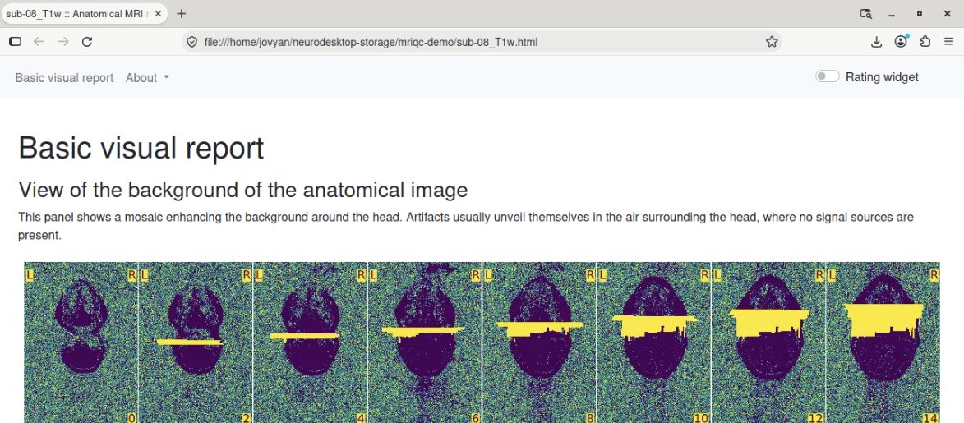964x423 pixels.
Task: Click the sidebar toggle icon in browser toolbar
Action: [16, 41]
